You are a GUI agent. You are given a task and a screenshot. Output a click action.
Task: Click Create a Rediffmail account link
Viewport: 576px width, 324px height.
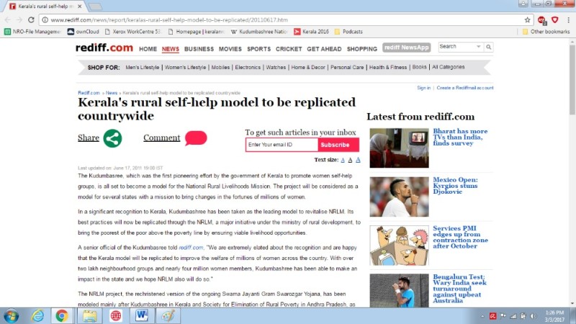(464, 88)
